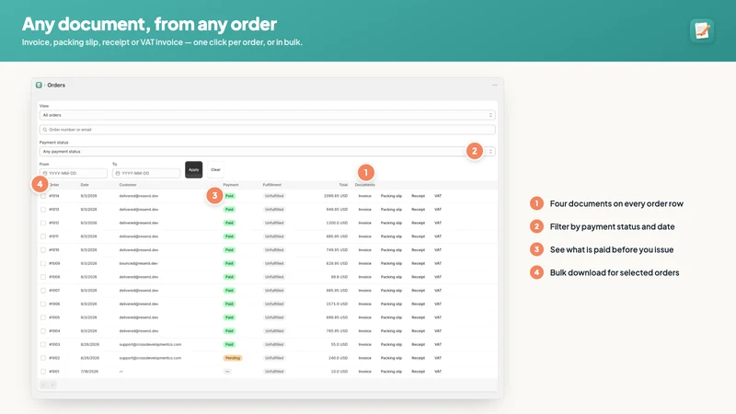Click the 2099.85 USD total
The height and width of the screenshot is (414, 736).
[x=336, y=196]
